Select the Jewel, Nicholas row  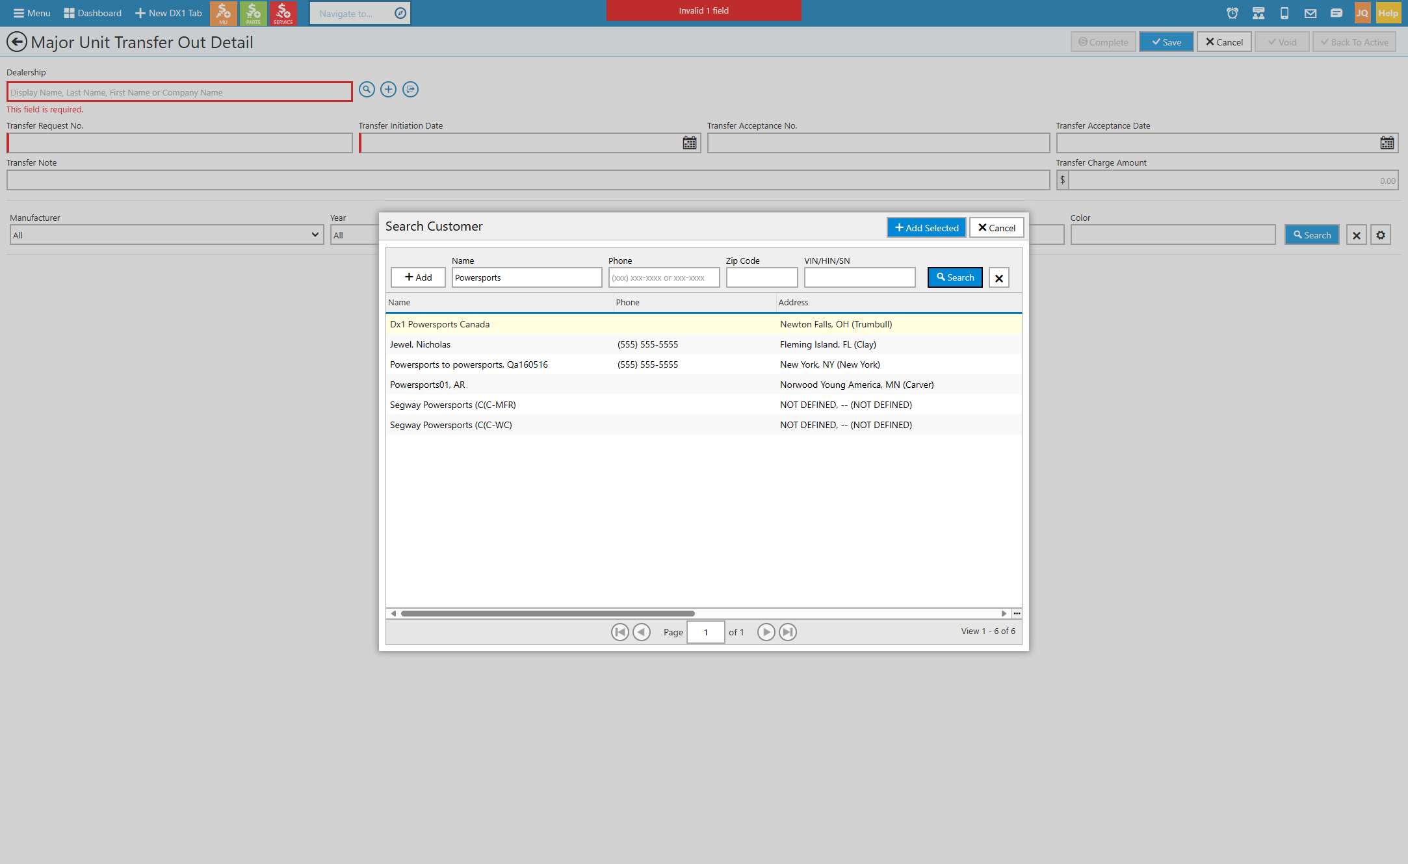[703, 344]
